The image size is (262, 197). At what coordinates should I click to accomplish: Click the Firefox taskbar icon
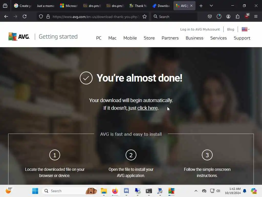point(115,191)
